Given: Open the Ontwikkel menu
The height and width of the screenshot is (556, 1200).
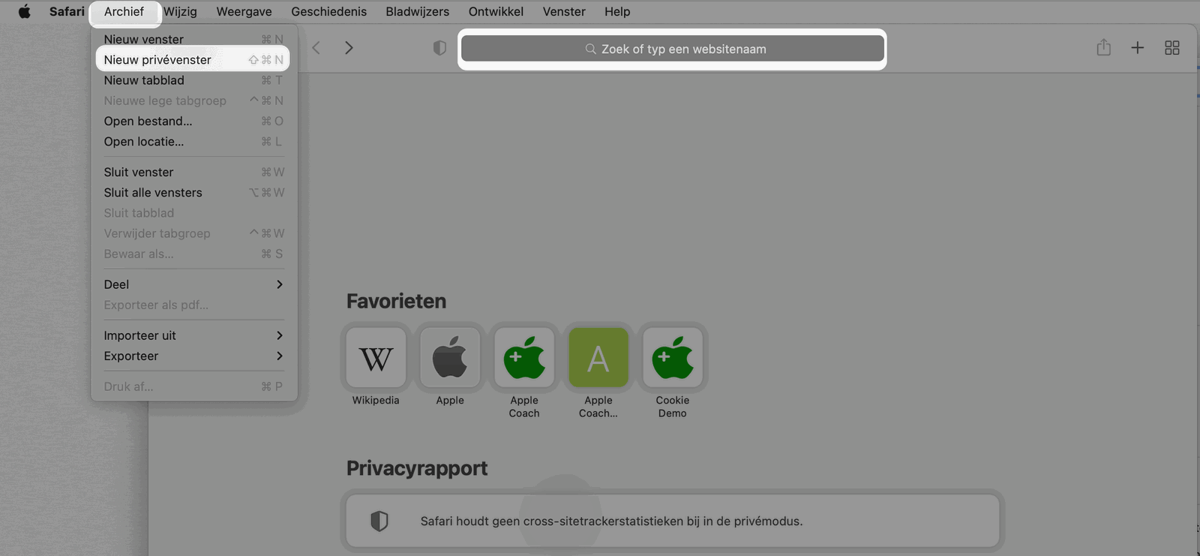Looking at the screenshot, I should coord(496,11).
